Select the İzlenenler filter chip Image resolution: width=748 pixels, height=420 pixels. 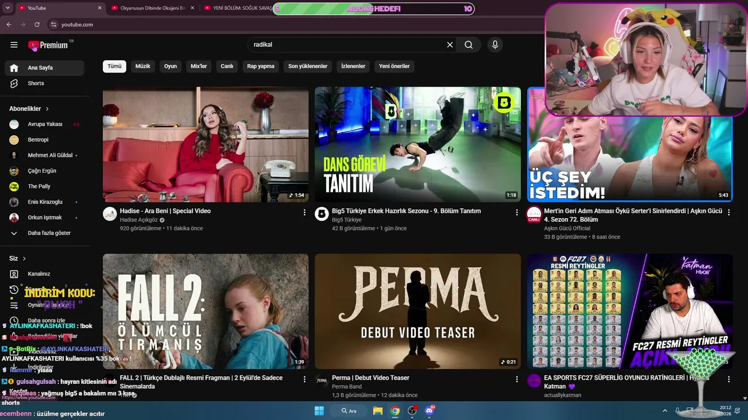pos(354,66)
